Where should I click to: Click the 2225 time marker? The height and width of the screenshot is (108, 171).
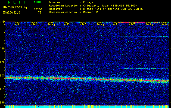point(83,23)
